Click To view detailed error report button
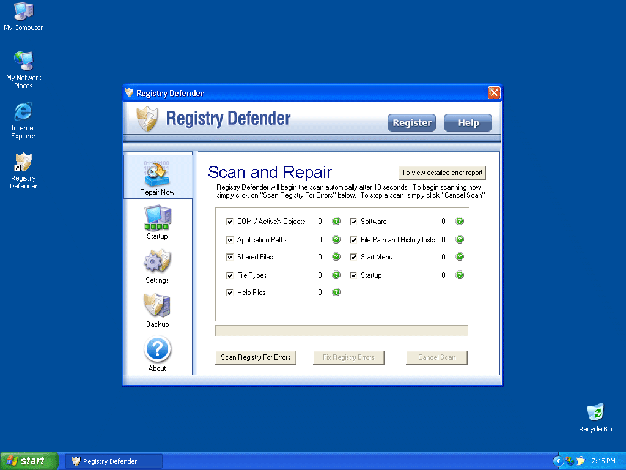This screenshot has width=626, height=470. (x=442, y=173)
